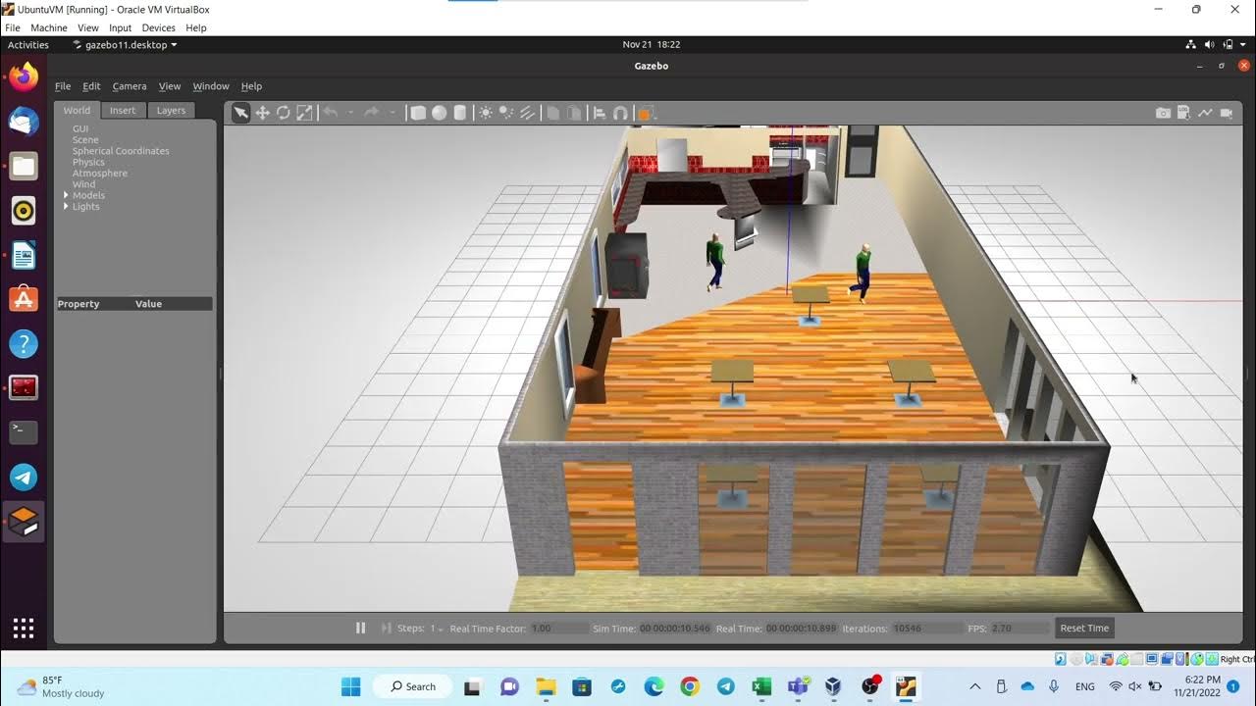The width and height of the screenshot is (1256, 706).
Task: Show Applications grid in Ubuntu dock
Action: (24, 628)
